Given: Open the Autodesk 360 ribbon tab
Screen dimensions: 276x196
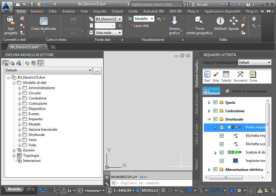Looking at the screenshot, I should tap(153, 11).
